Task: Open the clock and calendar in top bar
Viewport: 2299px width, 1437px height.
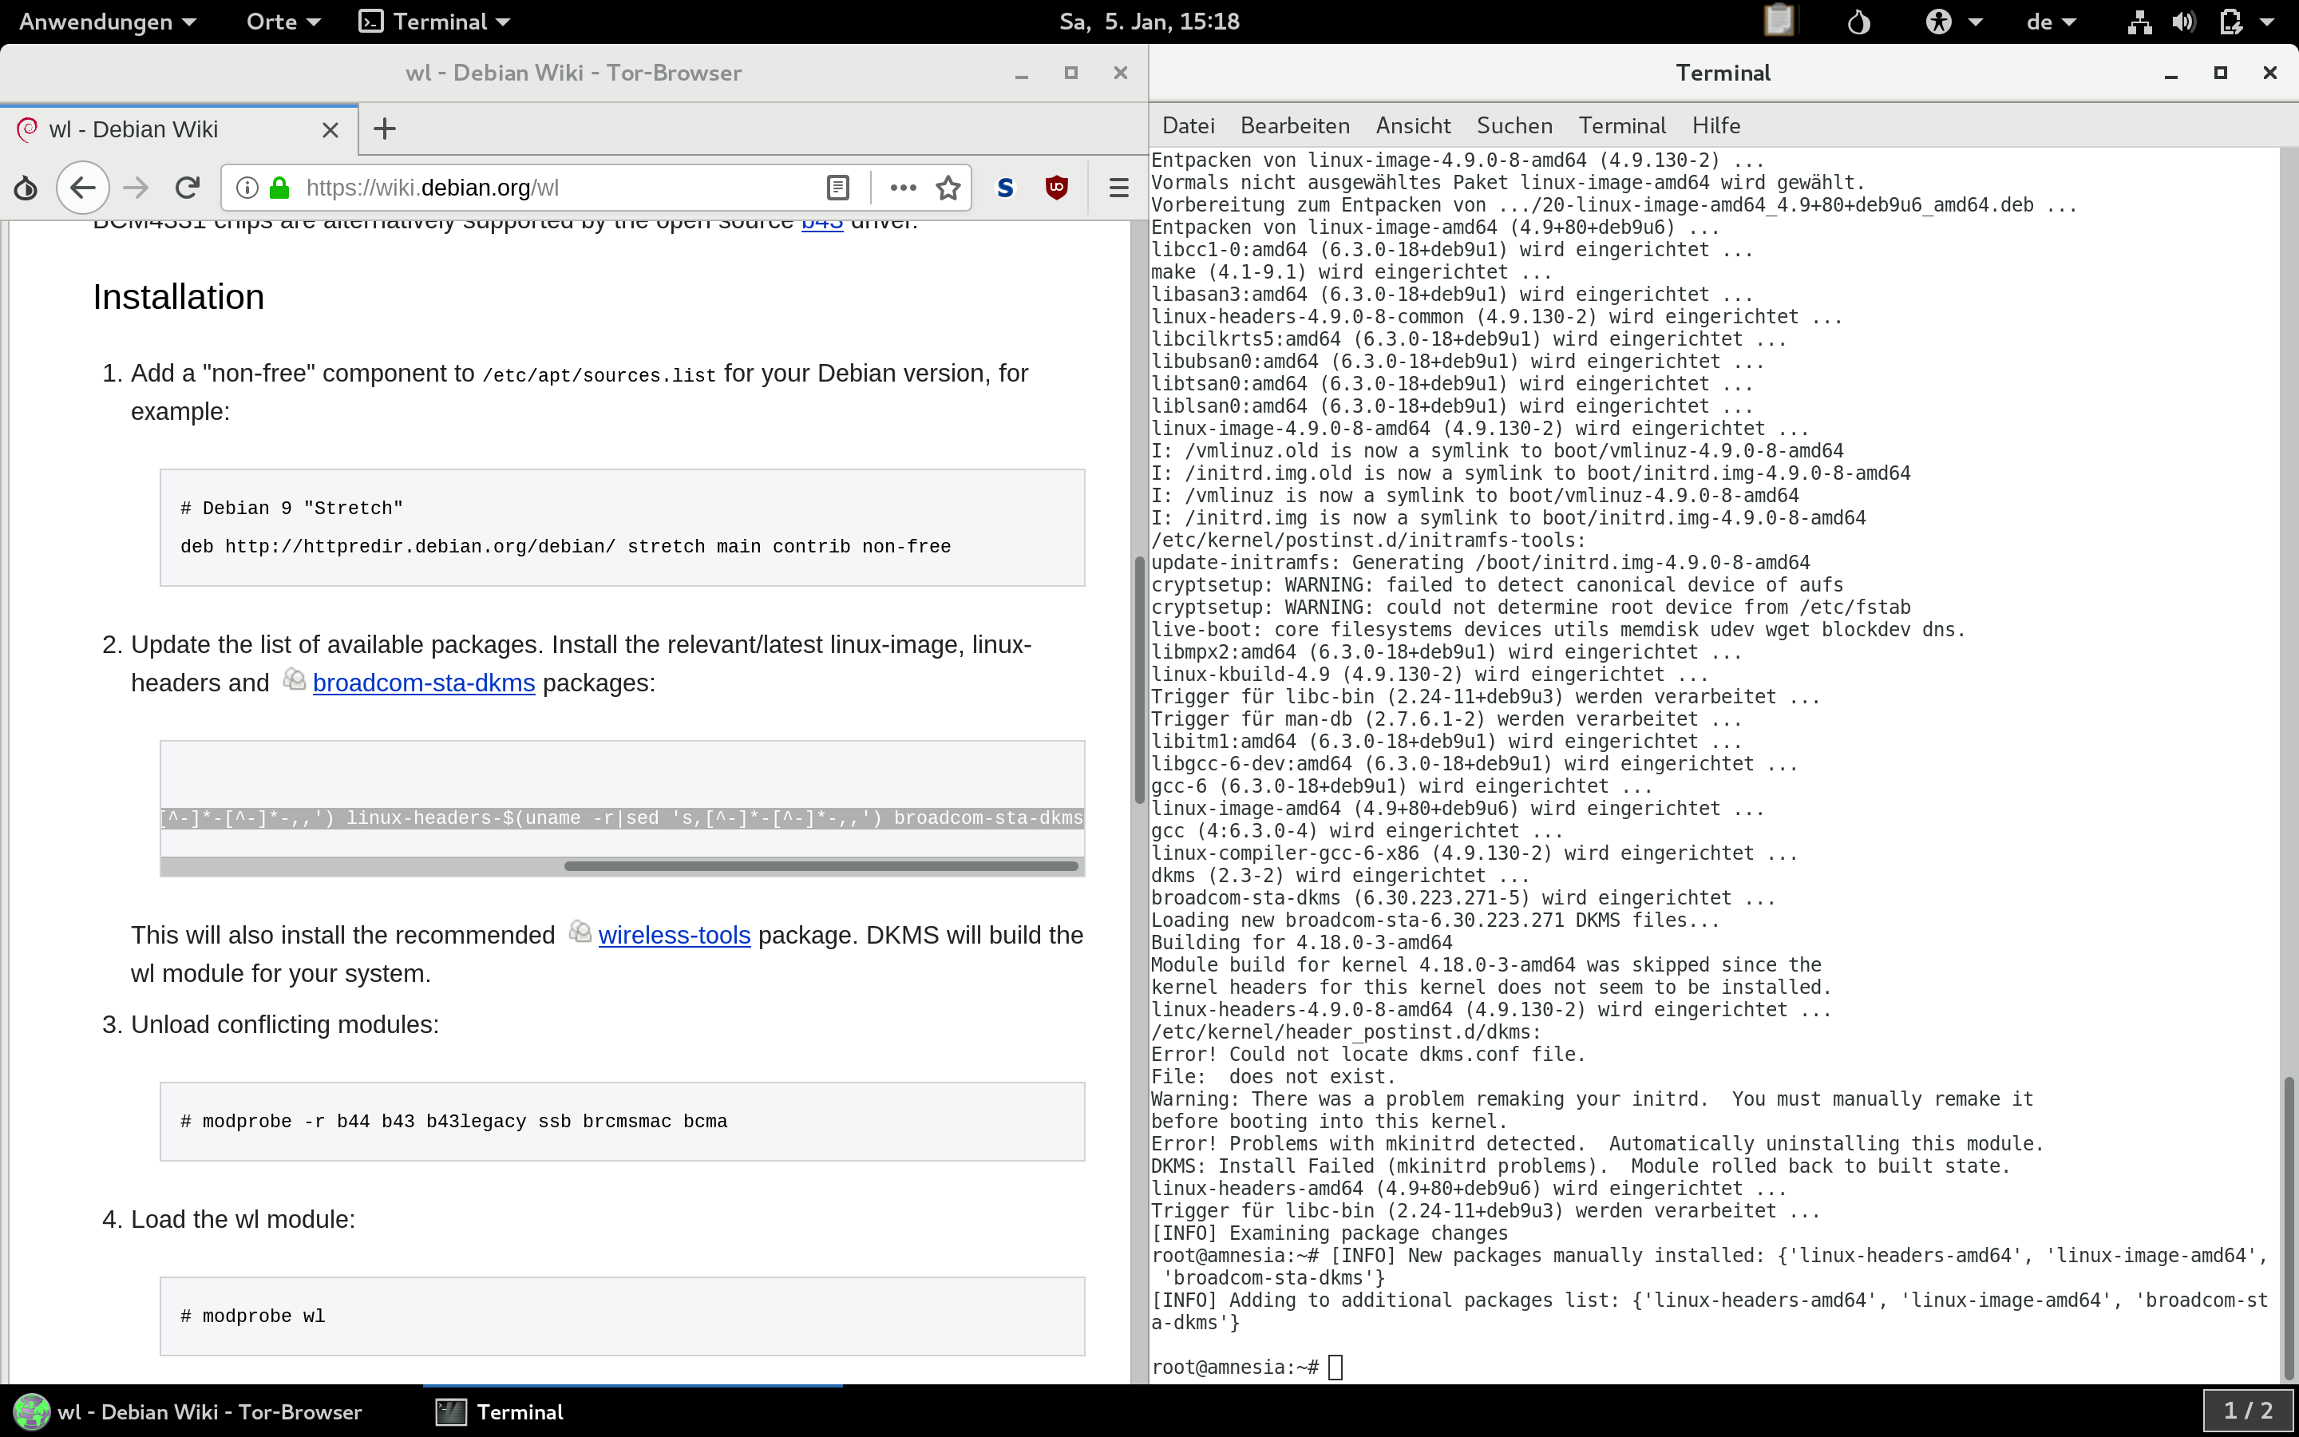Action: [1149, 21]
